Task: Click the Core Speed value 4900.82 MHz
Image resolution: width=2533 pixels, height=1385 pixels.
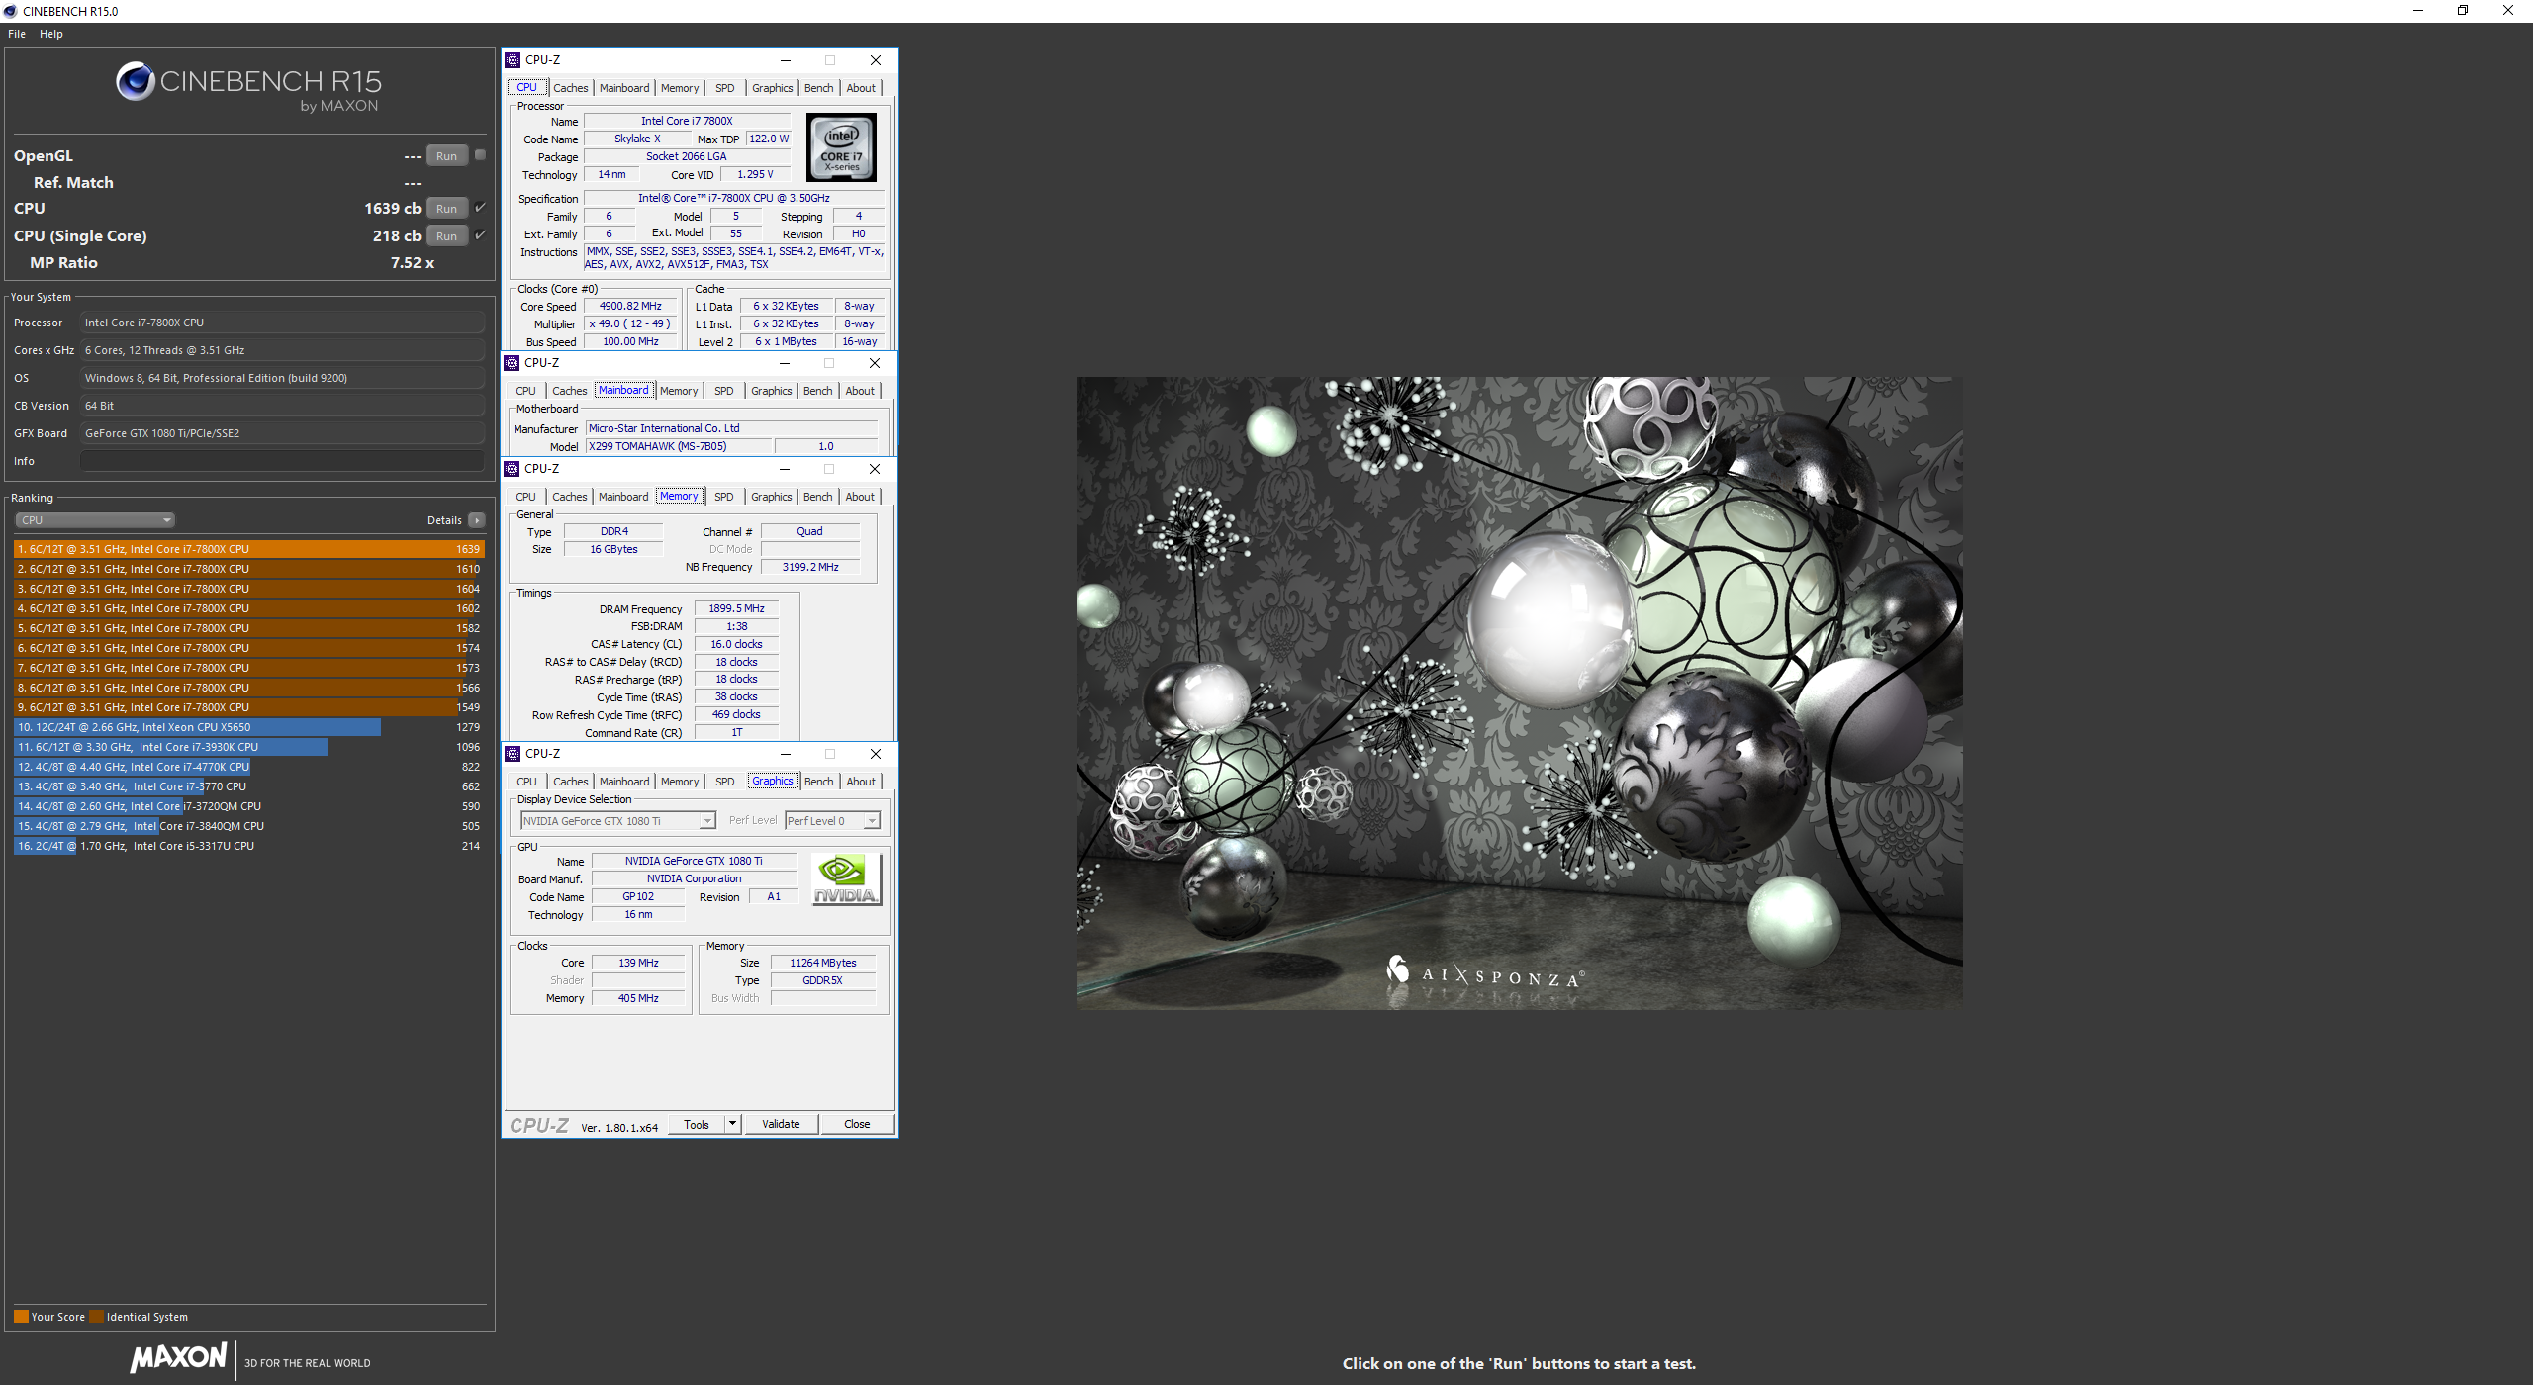Action: coord(630,307)
